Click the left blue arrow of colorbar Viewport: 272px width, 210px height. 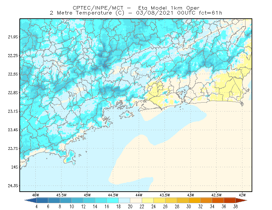31,200
